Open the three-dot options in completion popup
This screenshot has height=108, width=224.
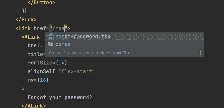[200, 53]
